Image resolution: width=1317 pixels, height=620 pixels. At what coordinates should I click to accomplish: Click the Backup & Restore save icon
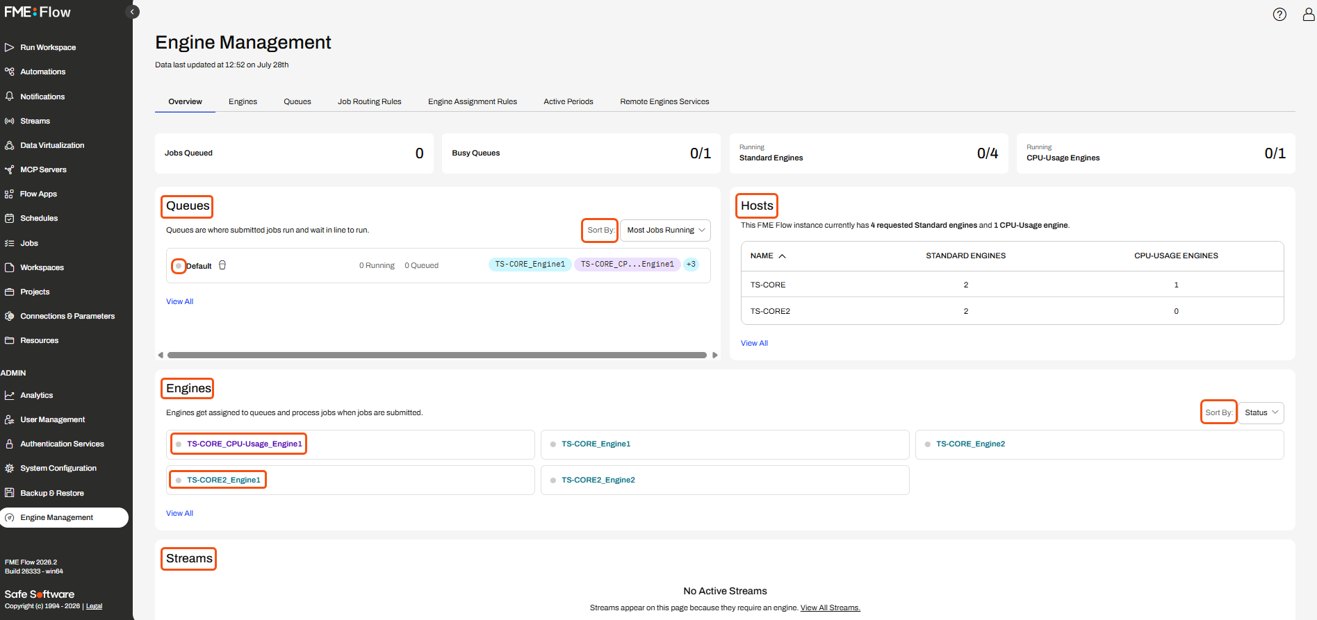tap(10, 493)
